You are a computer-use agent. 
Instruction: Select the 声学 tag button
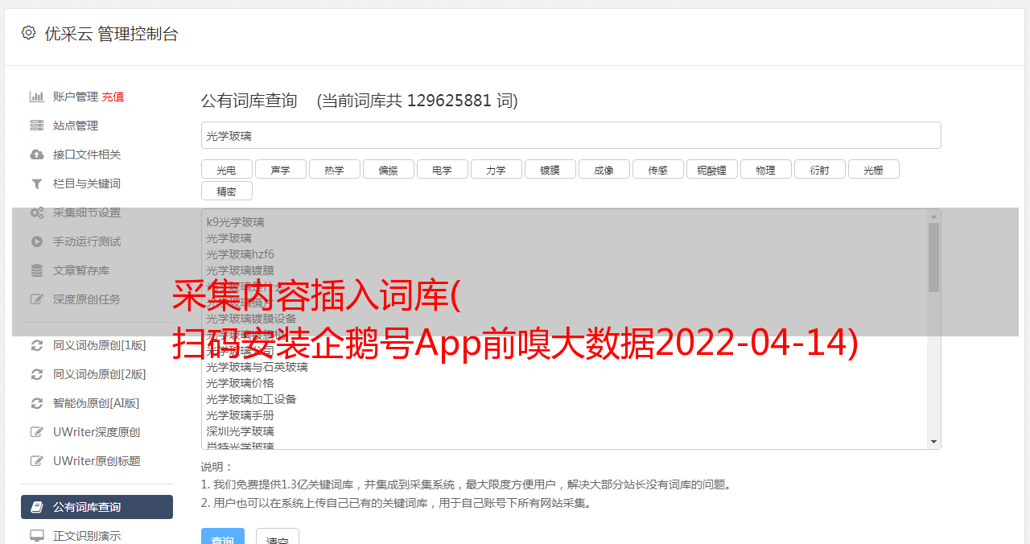coord(280,169)
